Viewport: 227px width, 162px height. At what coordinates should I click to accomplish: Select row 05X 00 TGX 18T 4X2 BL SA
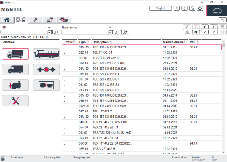(142, 143)
